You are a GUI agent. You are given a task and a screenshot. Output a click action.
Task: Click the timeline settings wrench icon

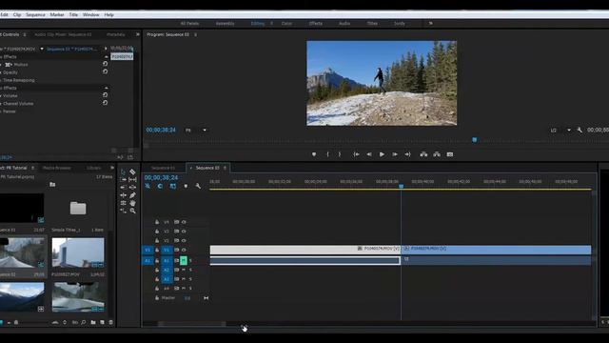coord(198,187)
